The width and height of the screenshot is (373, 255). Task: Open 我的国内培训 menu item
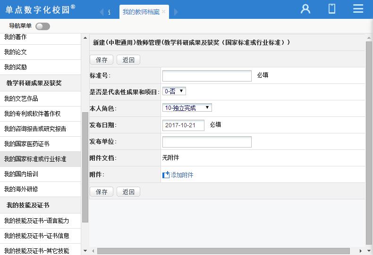point(41,174)
